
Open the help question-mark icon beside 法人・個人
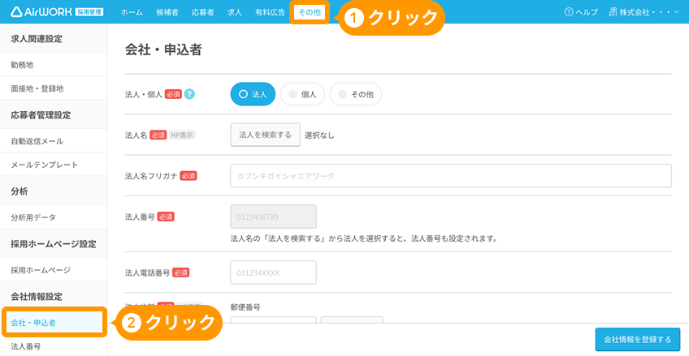(x=189, y=94)
